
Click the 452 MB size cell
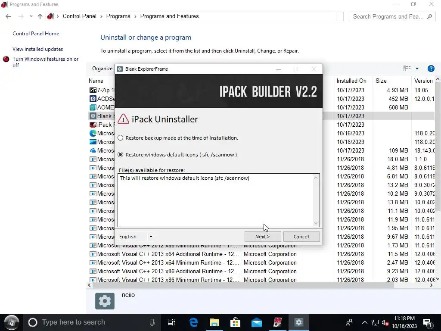398,99
